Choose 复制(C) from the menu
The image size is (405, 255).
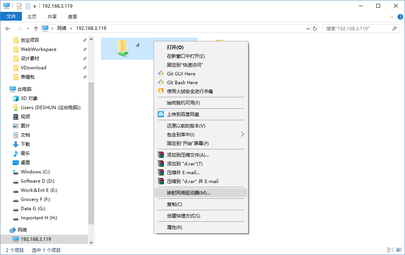click(x=201, y=204)
